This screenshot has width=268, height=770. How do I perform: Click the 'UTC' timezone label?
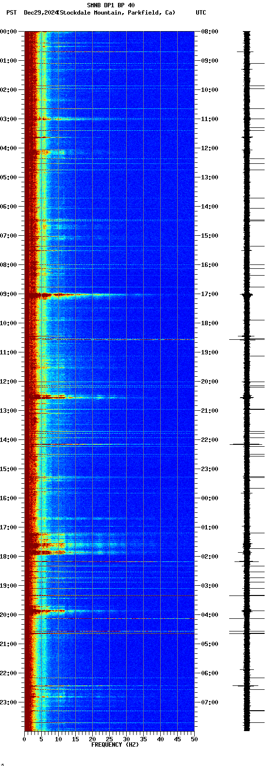[201, 13]
